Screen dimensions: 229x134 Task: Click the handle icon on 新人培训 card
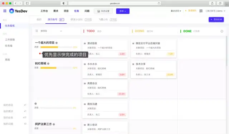click(x=85, y=125)
